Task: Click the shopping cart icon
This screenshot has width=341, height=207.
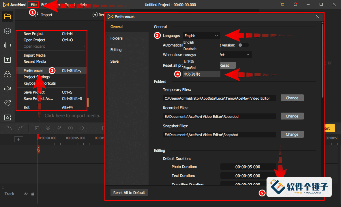Action: click(282, 5)
